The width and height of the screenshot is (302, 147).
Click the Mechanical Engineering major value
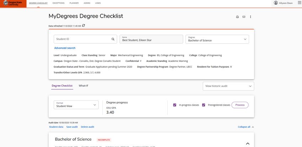click(x=130, y=55)
